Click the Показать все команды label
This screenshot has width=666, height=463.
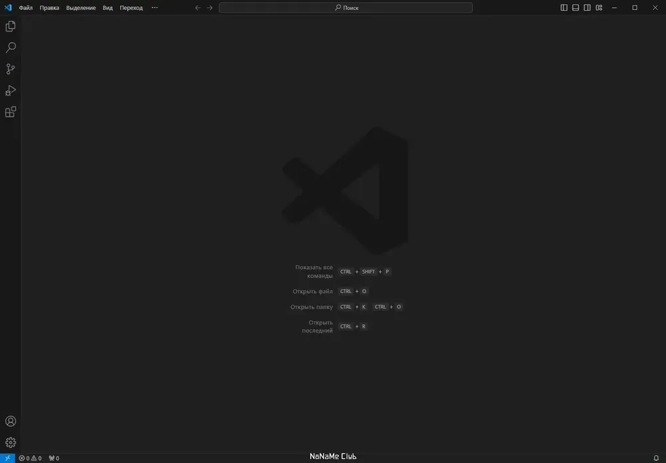314,271
